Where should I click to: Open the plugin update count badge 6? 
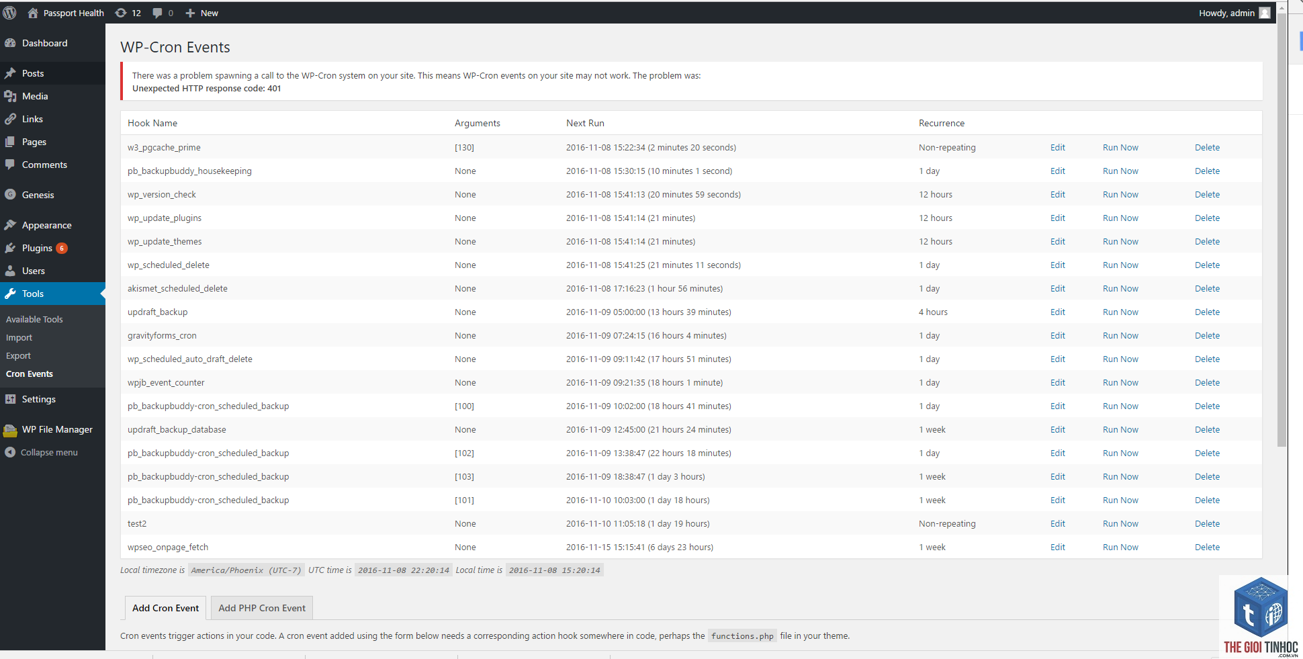(62, 248)
